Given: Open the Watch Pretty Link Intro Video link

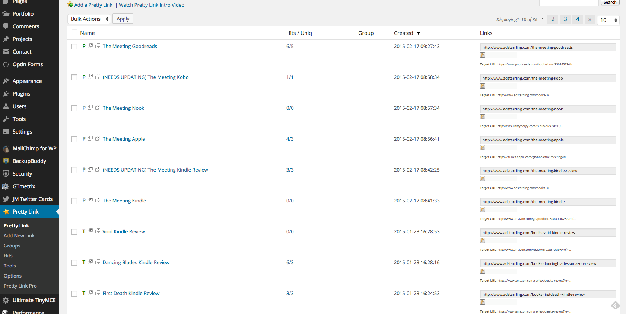Looking at the screenshot, I should [x=152, y=5].
